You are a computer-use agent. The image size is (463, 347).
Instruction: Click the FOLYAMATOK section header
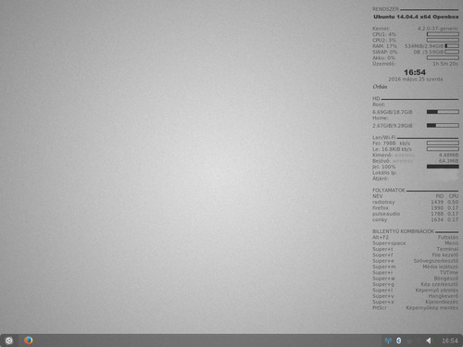(389, 191)
